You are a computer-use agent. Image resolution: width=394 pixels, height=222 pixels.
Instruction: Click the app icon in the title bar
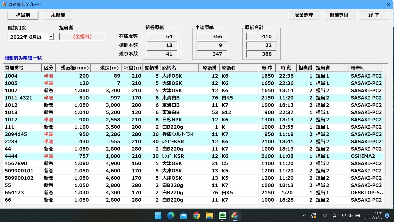(4, 4)
